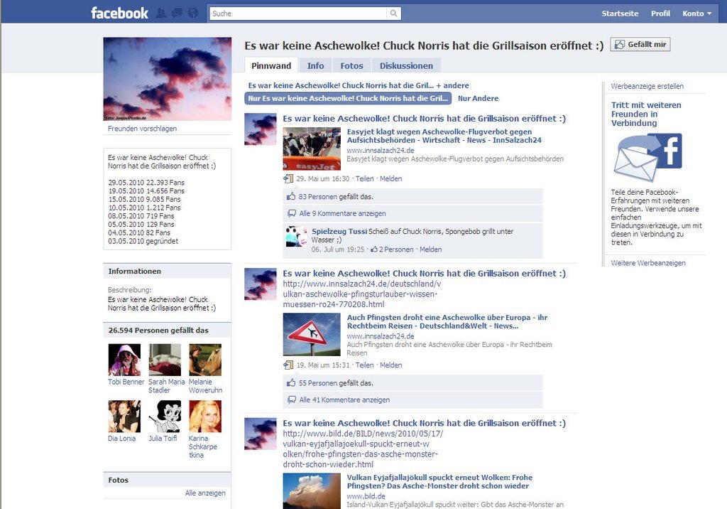Select 'Nur Es war keine Aschewolke' filter
Viewport: 727px width, 509px height.
tap(348, 98)
